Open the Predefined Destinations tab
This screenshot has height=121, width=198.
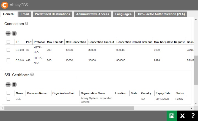[53, 14]
